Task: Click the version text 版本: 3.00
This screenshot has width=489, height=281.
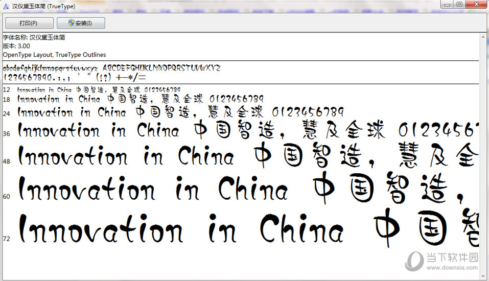Action: [x=16, y=46]
